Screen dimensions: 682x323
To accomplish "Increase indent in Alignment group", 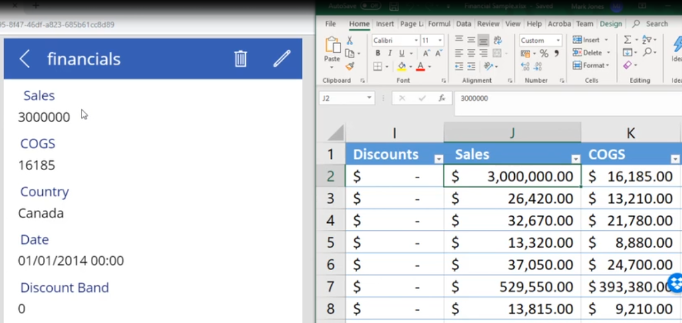I will [471, 66].
